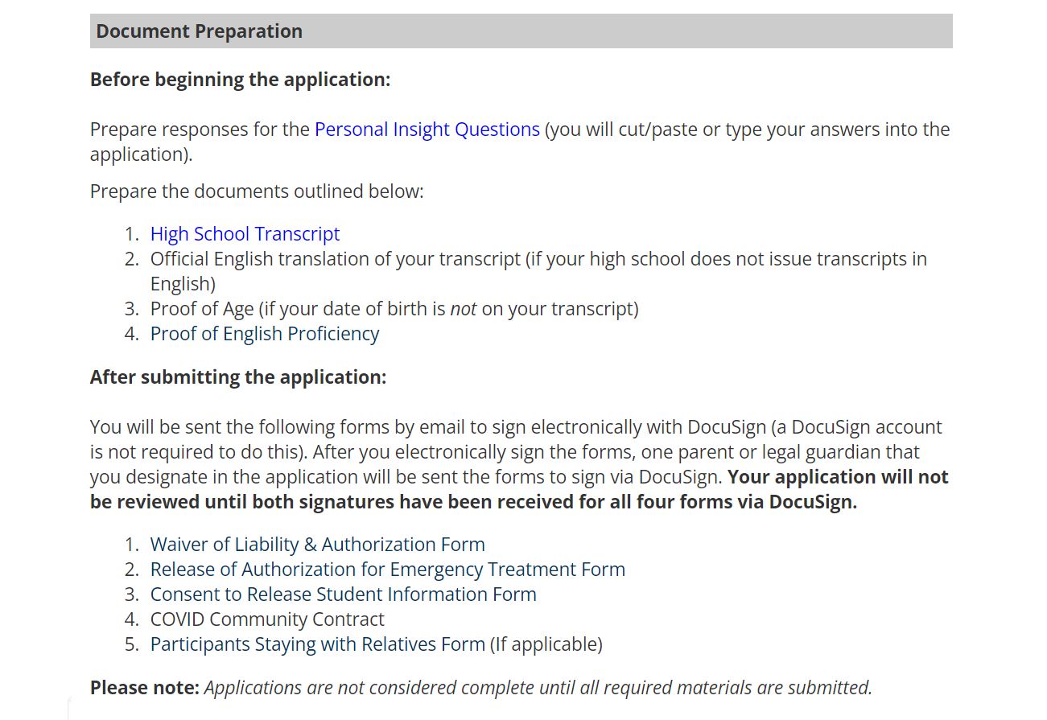Click Participants Staying with Relatives Form link

[x=317, y=644]
